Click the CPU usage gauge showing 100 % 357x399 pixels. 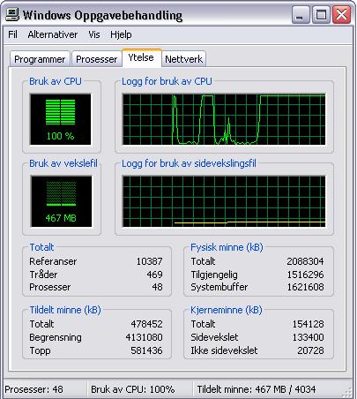click(61, 119)
